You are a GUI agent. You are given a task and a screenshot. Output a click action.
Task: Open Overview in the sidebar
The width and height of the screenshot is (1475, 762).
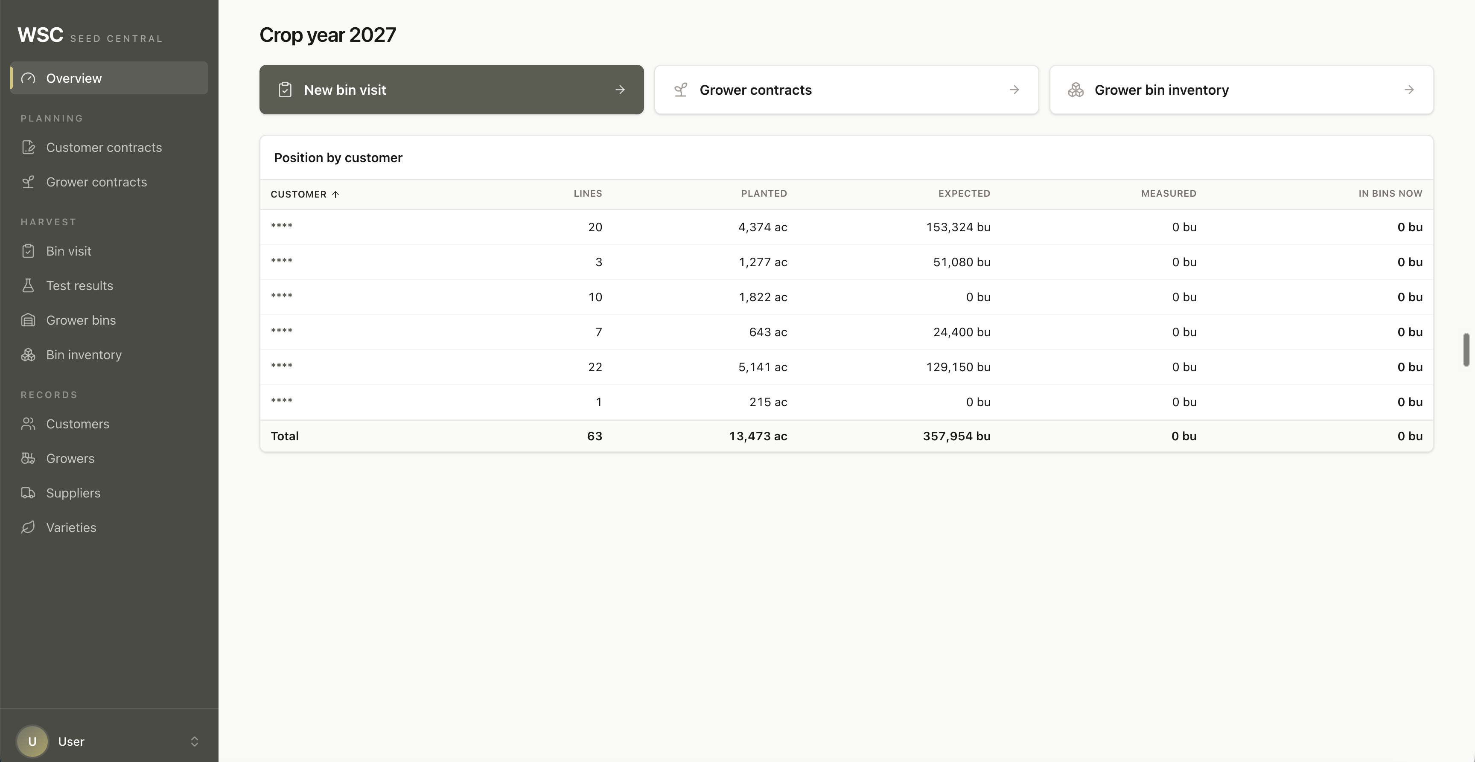(x=109, y=79)
